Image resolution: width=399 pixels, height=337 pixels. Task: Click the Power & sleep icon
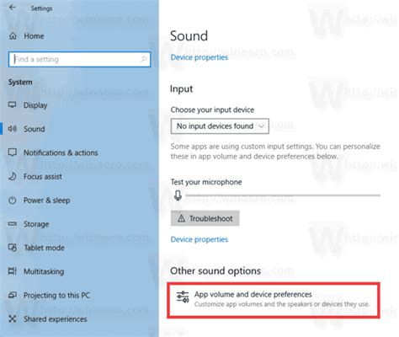point(13,201)
